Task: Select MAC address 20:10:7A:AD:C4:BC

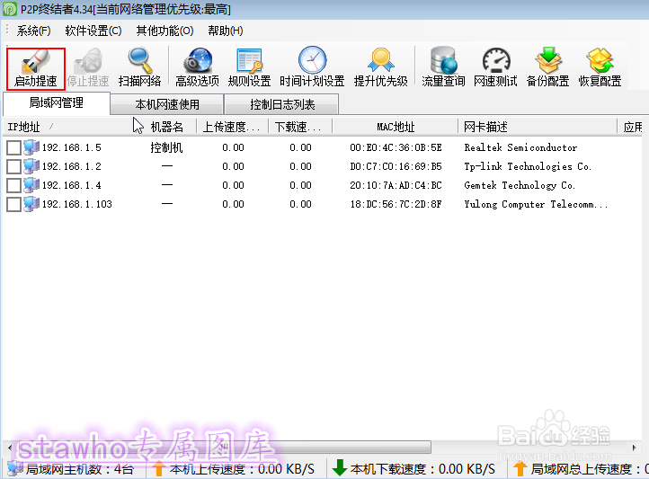Action: pos(396,185)
